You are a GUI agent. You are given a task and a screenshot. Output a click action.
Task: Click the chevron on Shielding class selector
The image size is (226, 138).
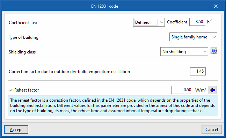tap(205, 52)
